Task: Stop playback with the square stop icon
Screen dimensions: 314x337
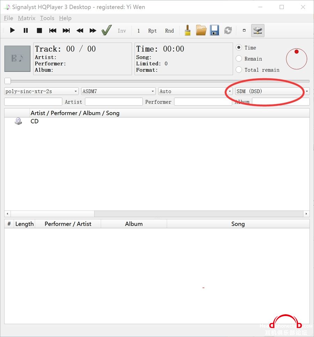Action: coord(39,30)
